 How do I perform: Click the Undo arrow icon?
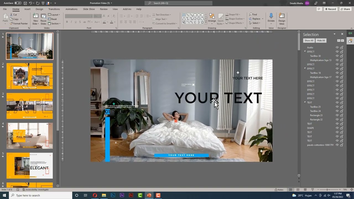(x=31, y=3)
